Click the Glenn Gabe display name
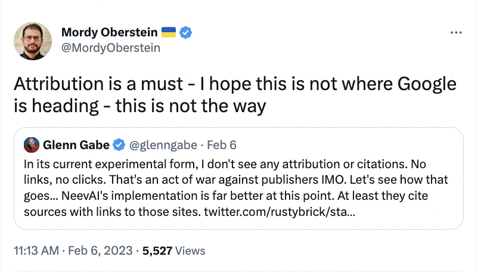The image size is (484, 272). point(76,144)
